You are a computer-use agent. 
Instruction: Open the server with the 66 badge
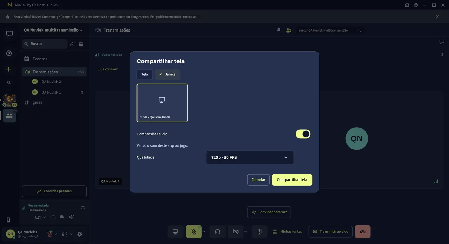9,100
